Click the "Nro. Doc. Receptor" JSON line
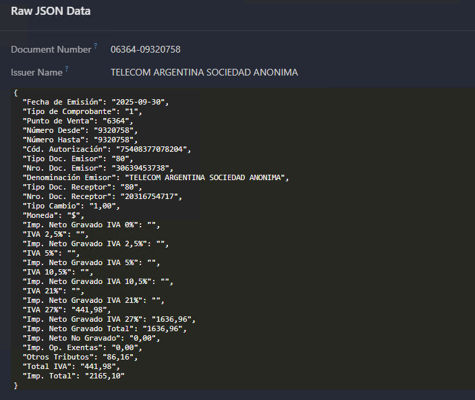Viewport: 475px width, 400px height. pos(104,196)
